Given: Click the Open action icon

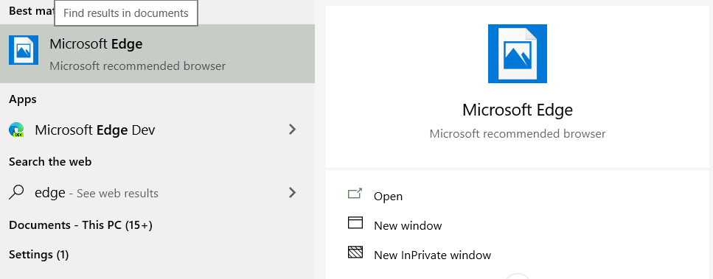Looking at the screenshot, I should pos(355,194).
